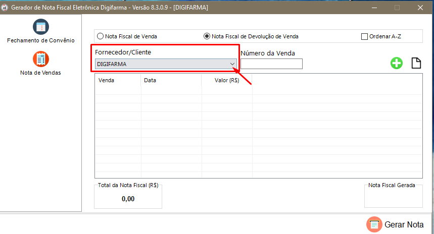Click the Valor (R$) column header
This screenshot has width=434, height=234.
click(x=226, y=80)
